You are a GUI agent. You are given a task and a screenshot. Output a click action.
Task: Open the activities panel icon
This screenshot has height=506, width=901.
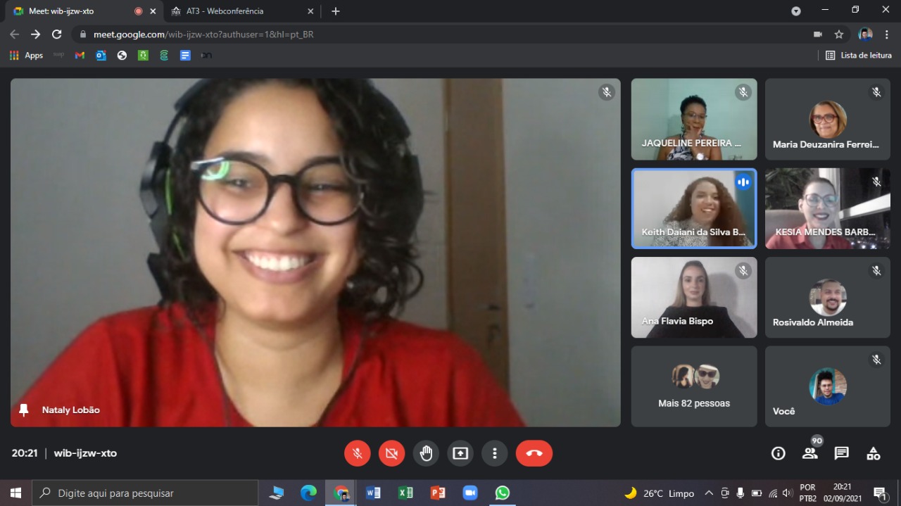(x=873, y=453)
